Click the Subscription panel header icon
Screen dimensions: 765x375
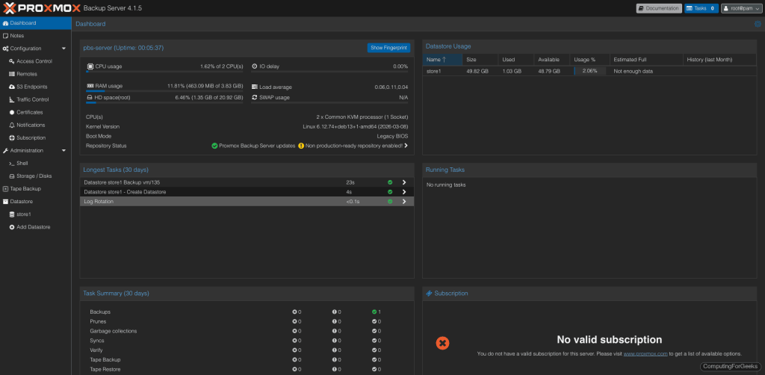(x=430, y=294)
